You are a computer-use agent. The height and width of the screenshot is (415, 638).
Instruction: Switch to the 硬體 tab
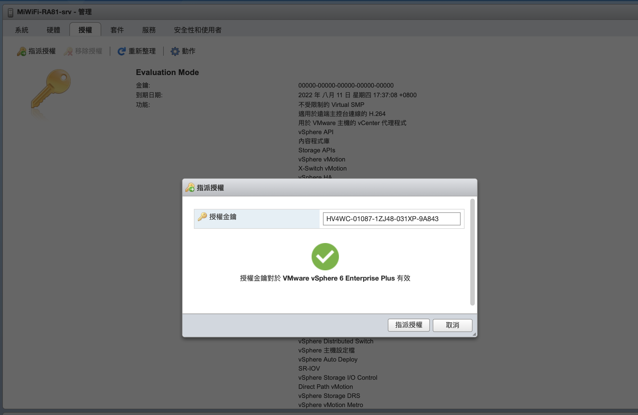coord(53,30)
